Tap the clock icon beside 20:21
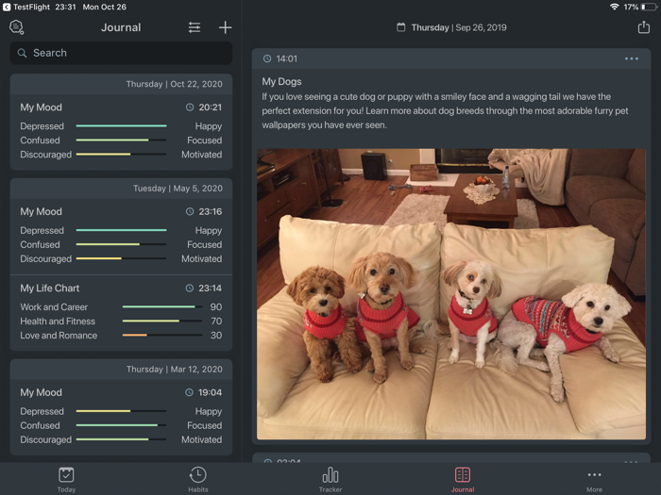 point(190,107)
